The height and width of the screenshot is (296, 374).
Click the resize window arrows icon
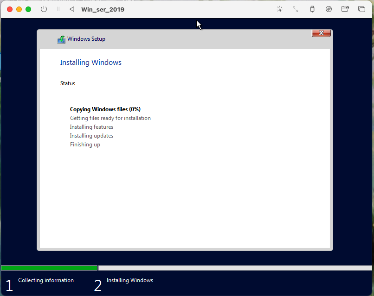pyautogui.click(x=295, y=9)
